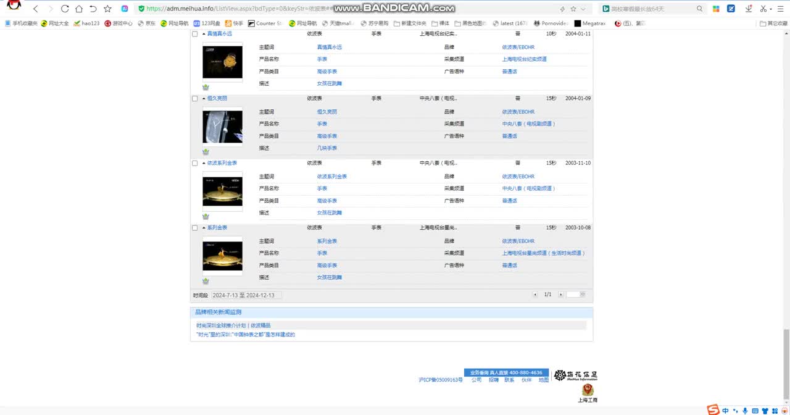Click the MeiHua Information logo
Viewport: 790px width, 415px height.
[x=575, y=375]
